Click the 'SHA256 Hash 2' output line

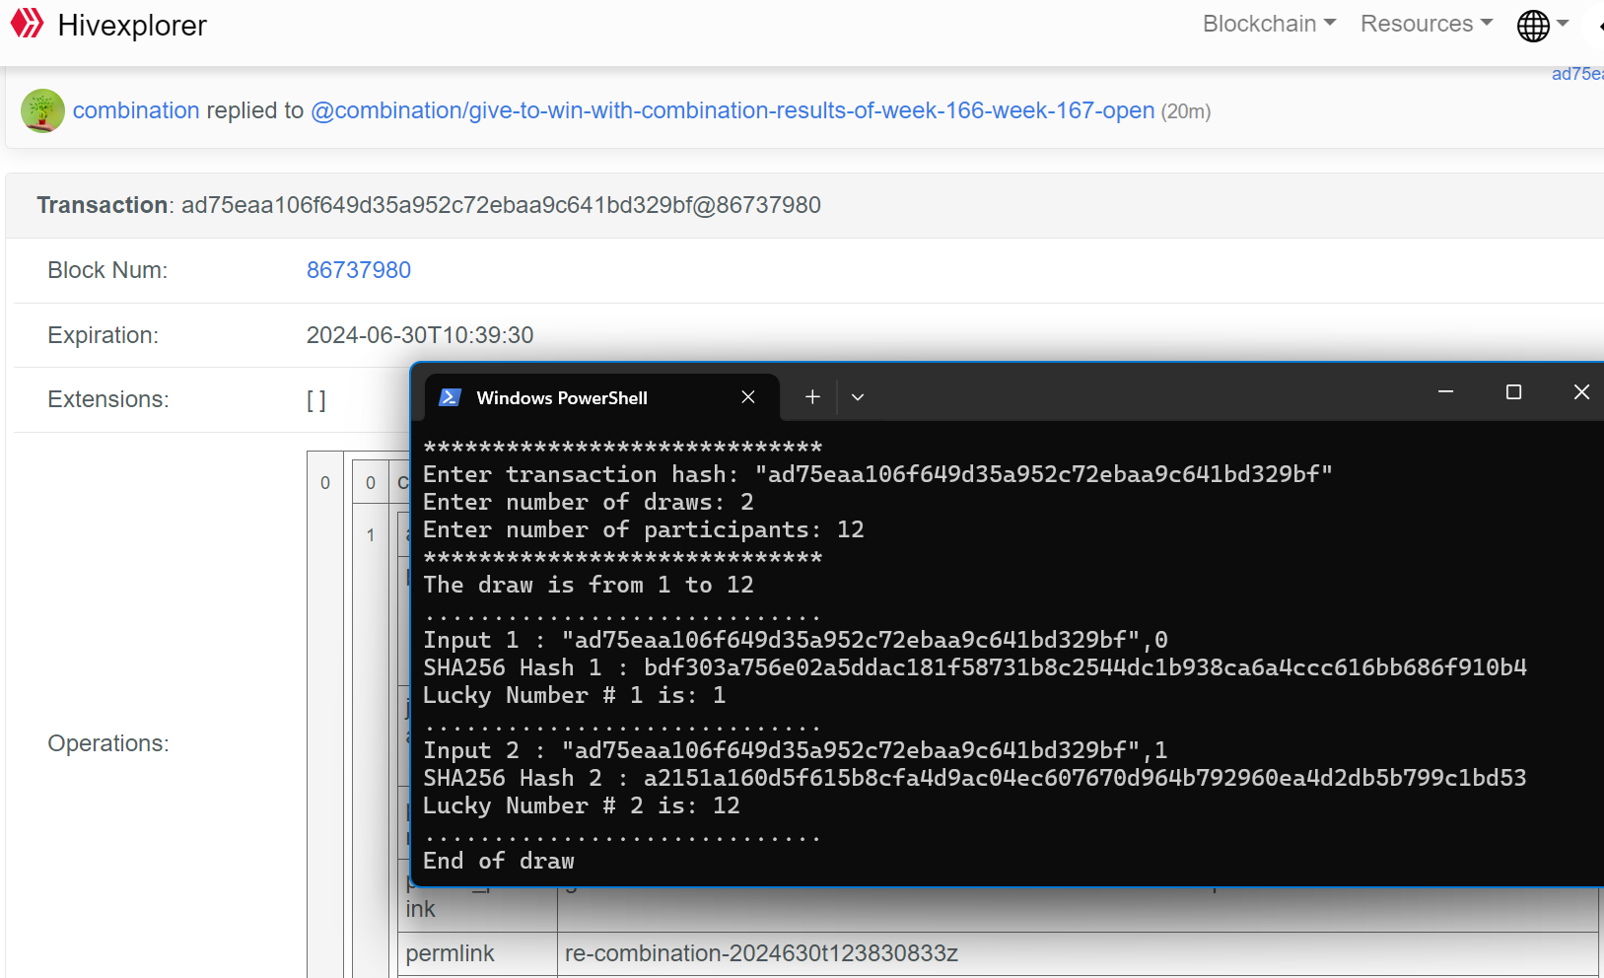pos(975,779)
